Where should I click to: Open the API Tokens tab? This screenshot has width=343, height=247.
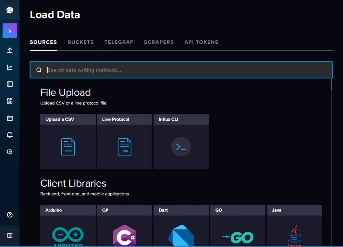[201, 42]
